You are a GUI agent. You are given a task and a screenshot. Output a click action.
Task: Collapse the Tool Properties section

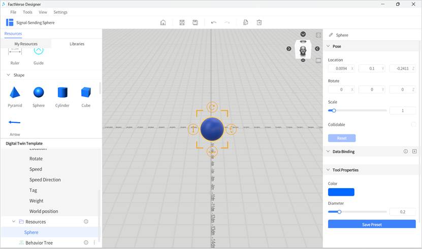click(x=328, y=170)
